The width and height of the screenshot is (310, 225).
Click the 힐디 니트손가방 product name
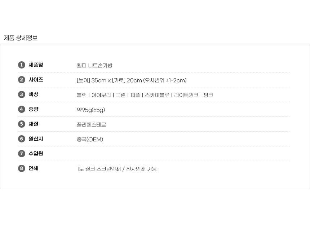(x=94, y=66)
